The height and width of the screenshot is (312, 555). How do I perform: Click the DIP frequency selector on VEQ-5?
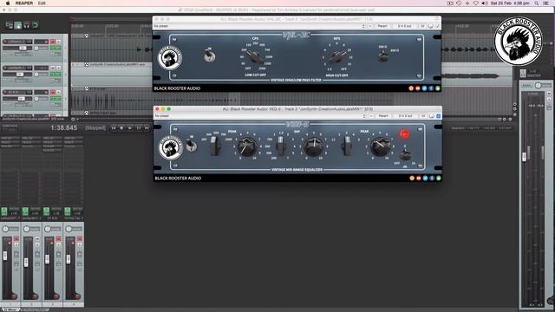[281, 146]
